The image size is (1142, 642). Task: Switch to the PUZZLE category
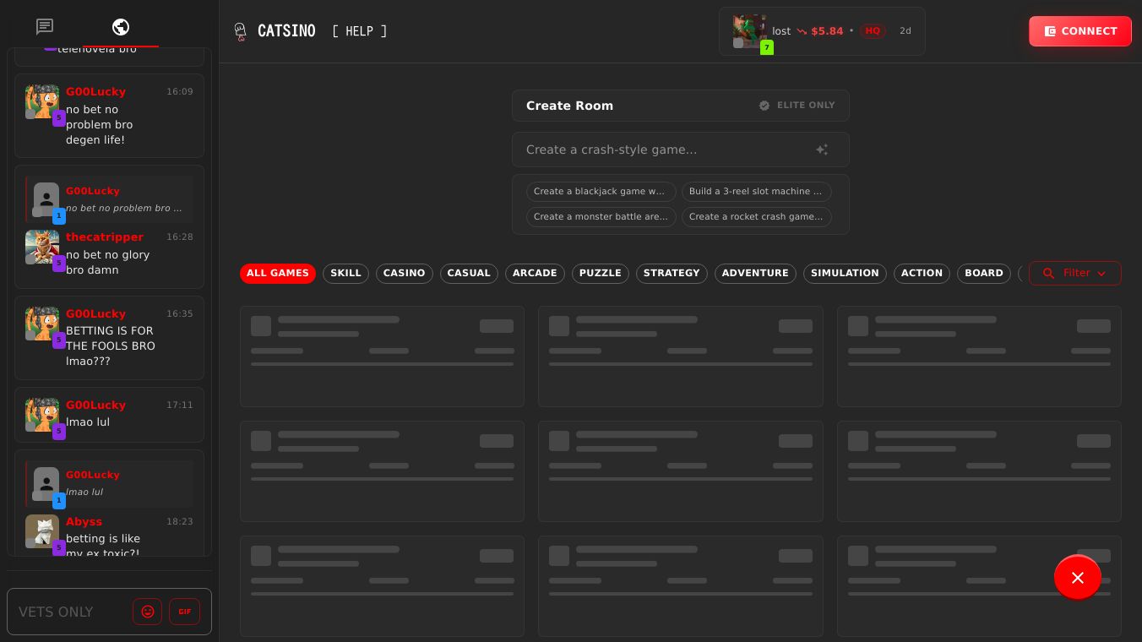601,274
